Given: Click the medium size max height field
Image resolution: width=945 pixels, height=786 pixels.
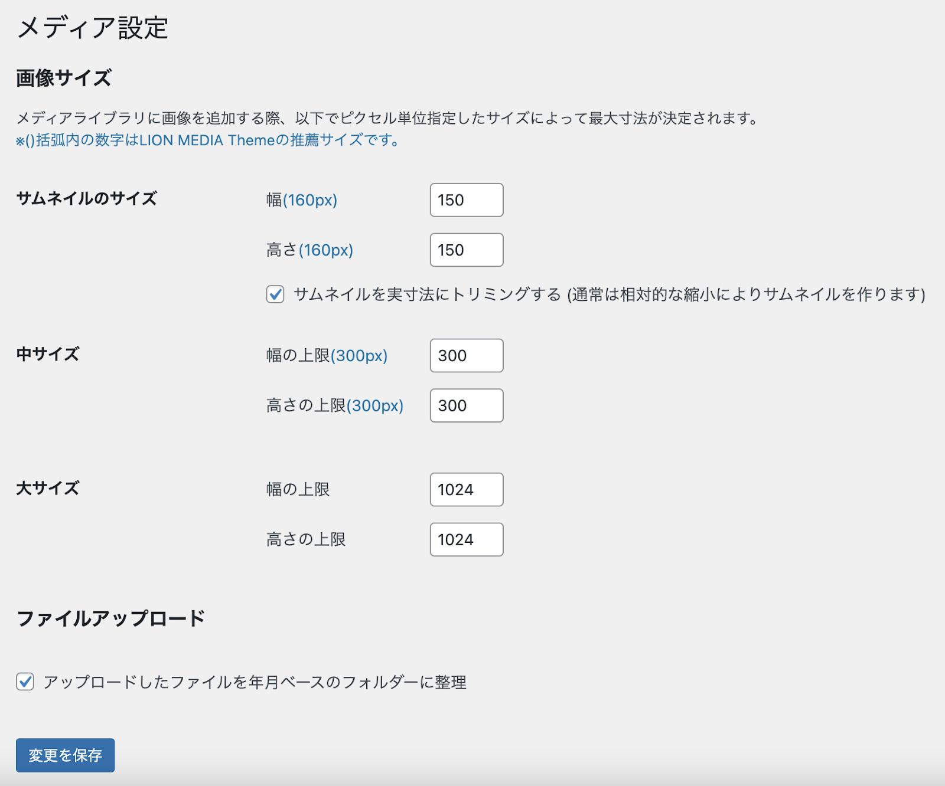Looking at the screenshot, I should click(x=467, y=405).
